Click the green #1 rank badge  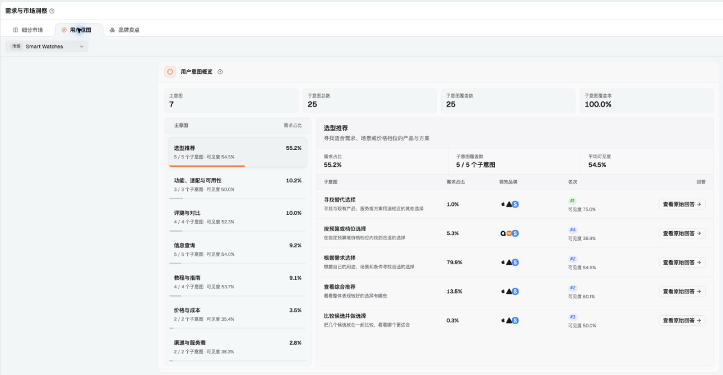(572, 200)
